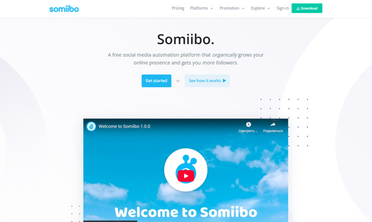Click the See how it works button
This screenshot has width=372, height=222.
click(207, 81)
